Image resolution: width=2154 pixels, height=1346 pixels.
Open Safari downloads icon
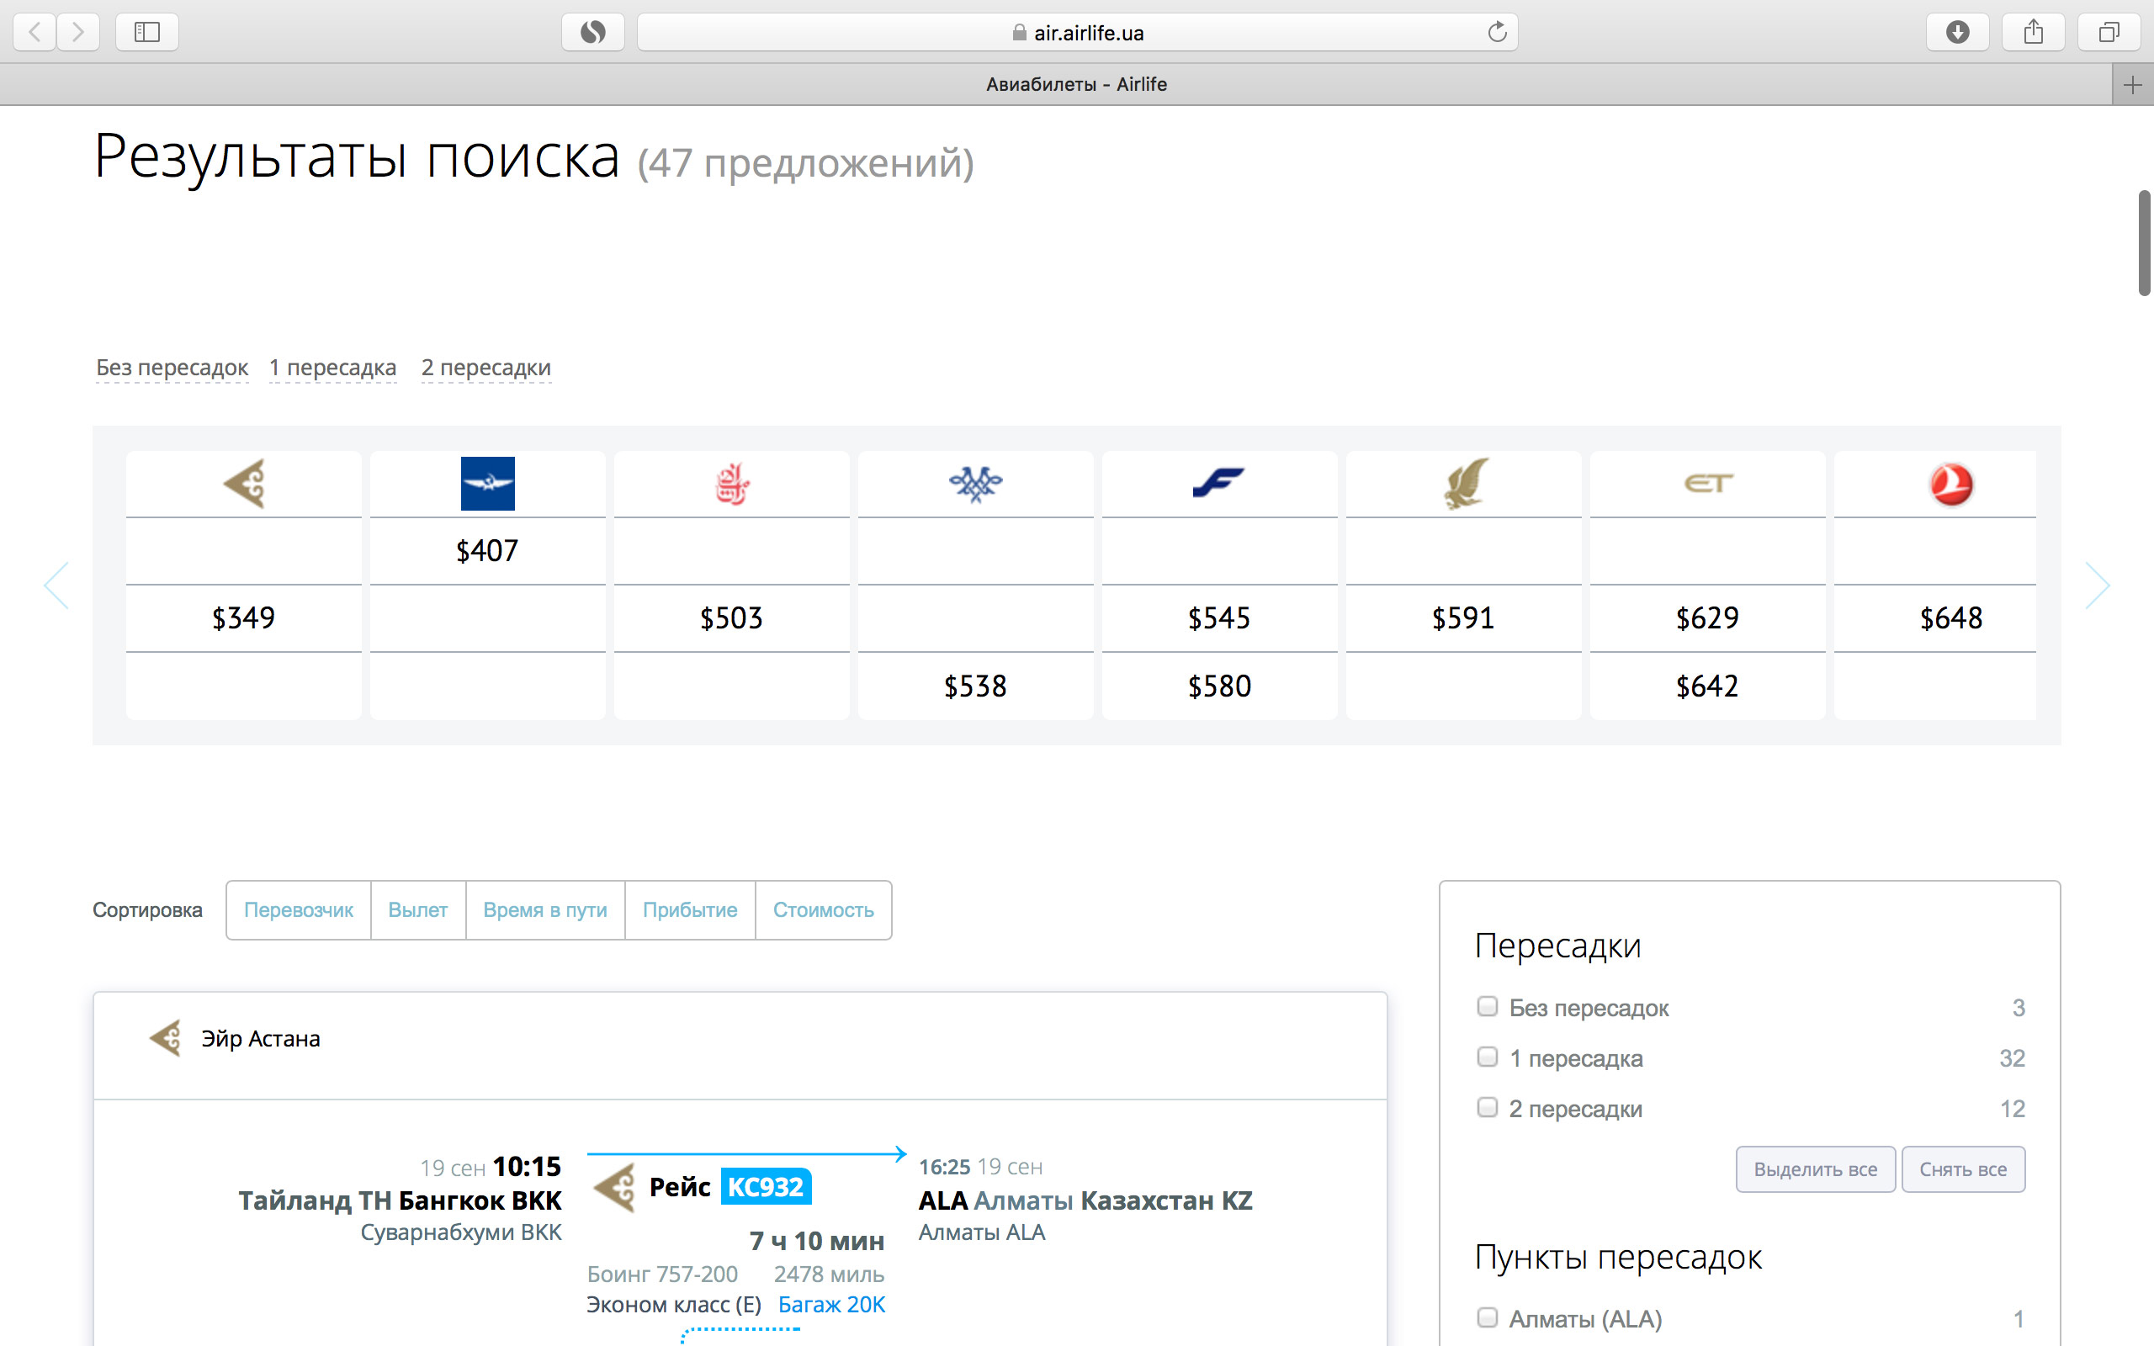(1956, 33)
